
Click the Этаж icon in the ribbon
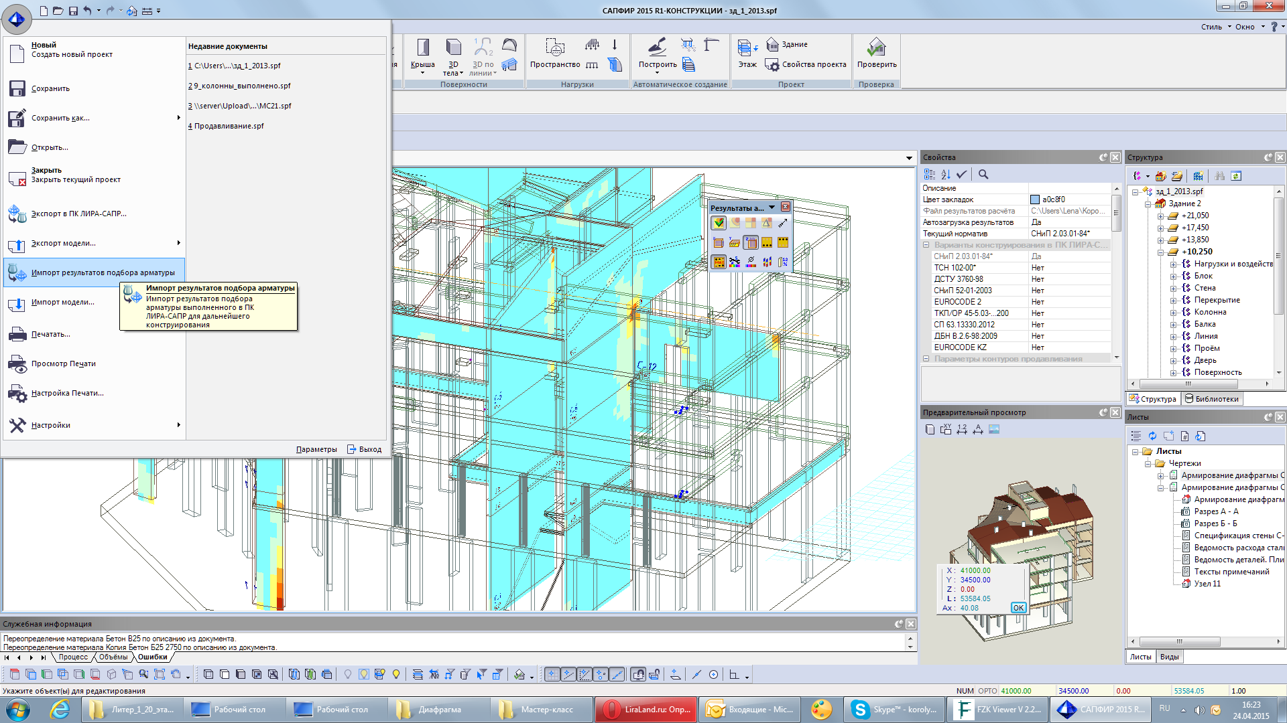pos(747,49)
